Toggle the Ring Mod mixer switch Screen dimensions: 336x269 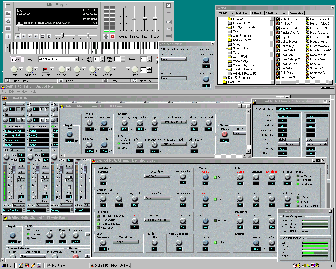click(x=215, y=221)
